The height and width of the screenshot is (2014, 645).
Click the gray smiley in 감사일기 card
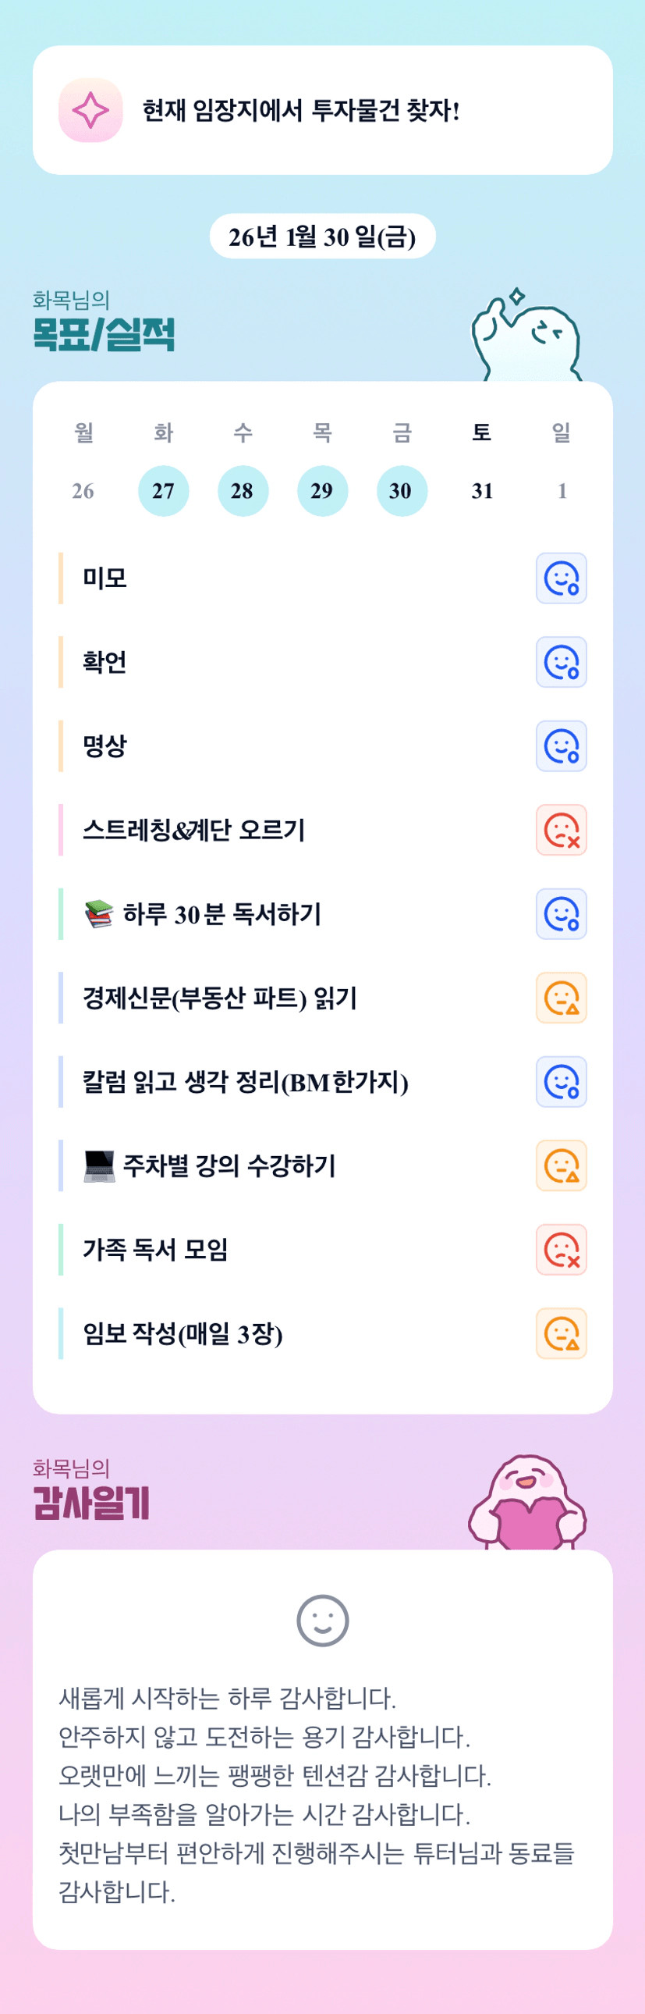coord(323,1620)
